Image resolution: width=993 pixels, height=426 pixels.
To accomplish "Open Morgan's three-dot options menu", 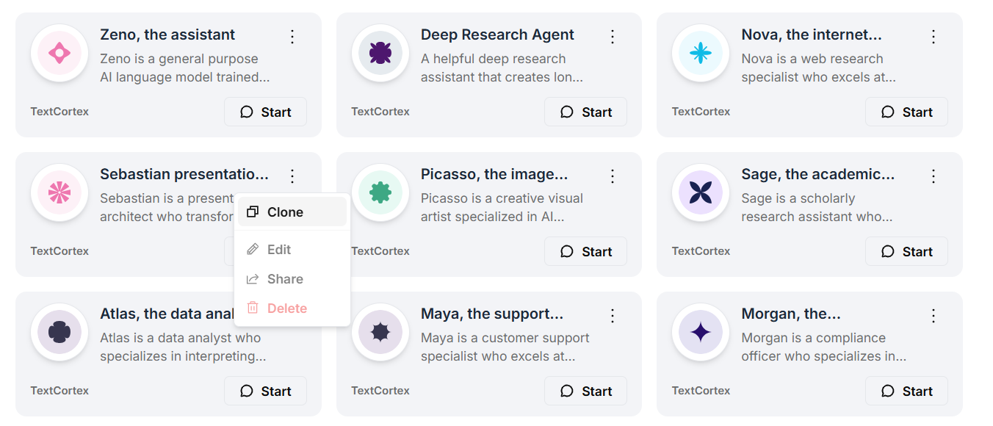I will (x=934, y=315).
